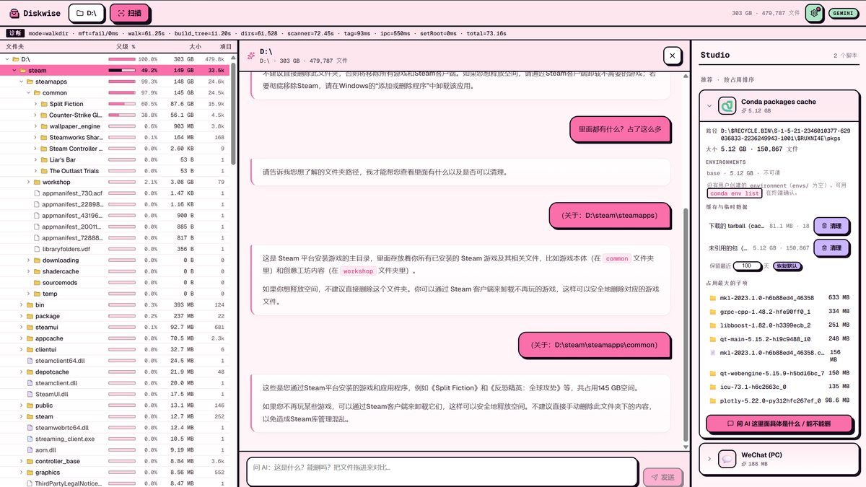Screen dimensions: 866x487
Task: Click the file icon of streaming_client.exe
Action: 30,439
